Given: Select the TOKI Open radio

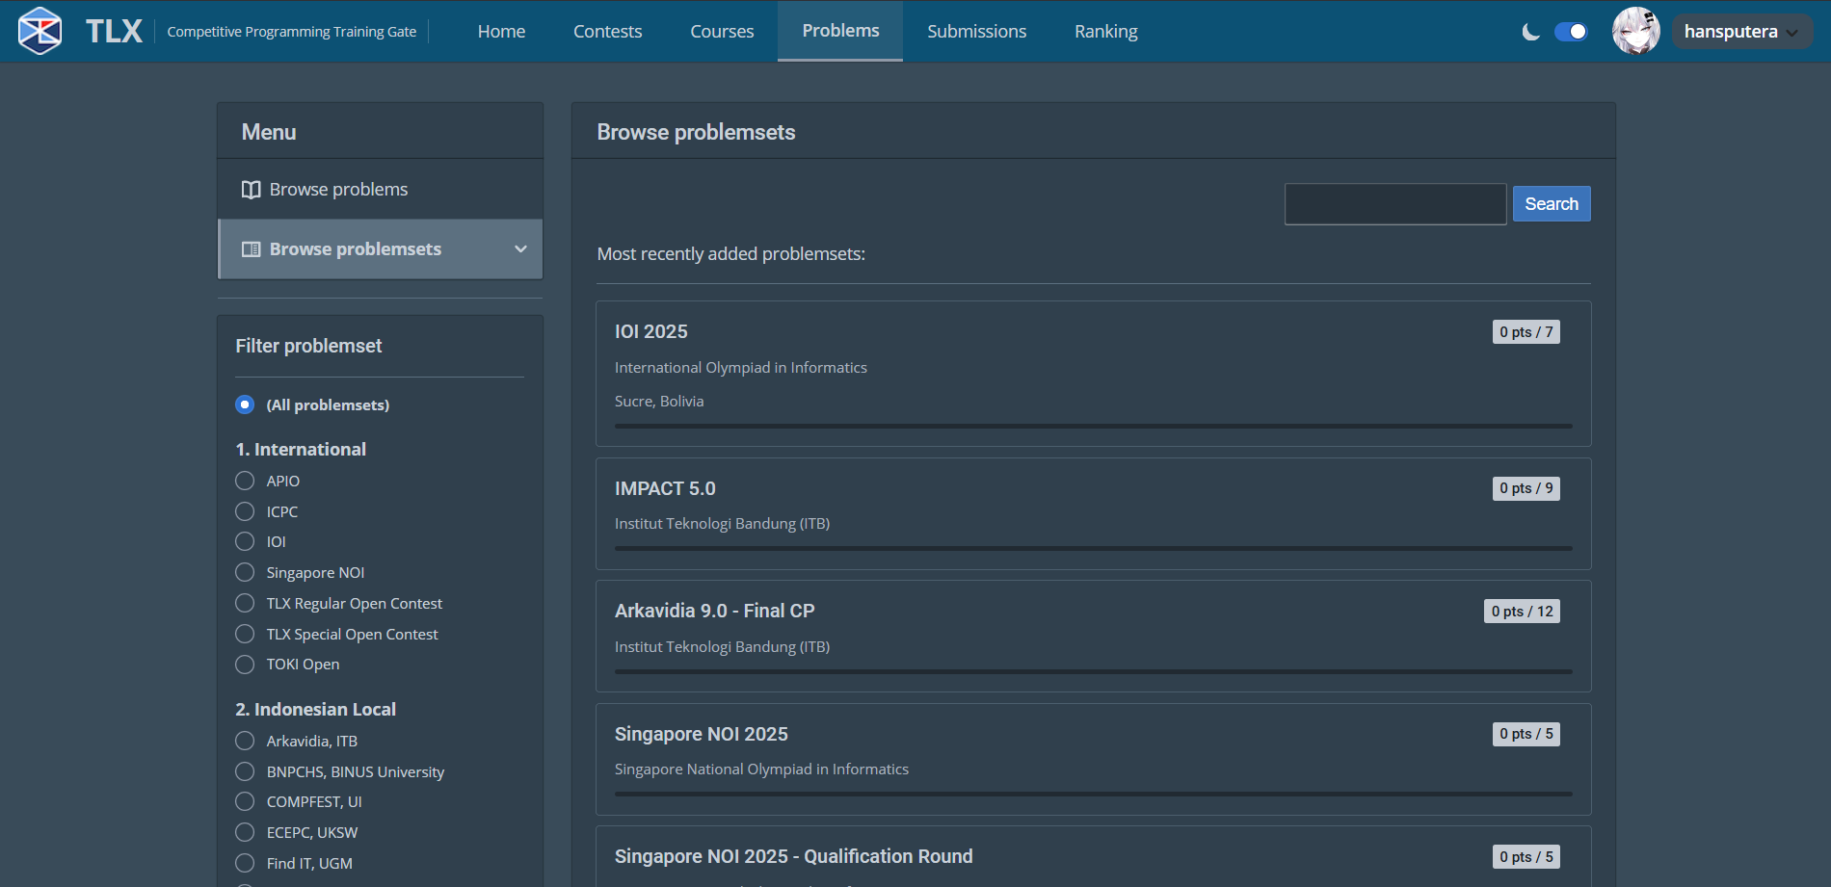Looking at the screenshot, I should (x=245, y=665).
